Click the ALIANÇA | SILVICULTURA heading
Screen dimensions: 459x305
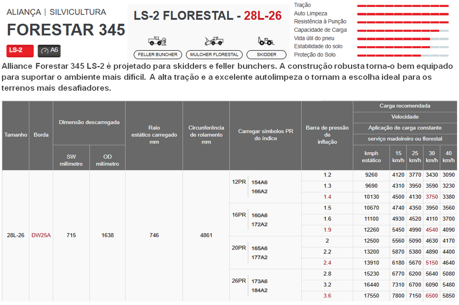click(56, 12)
